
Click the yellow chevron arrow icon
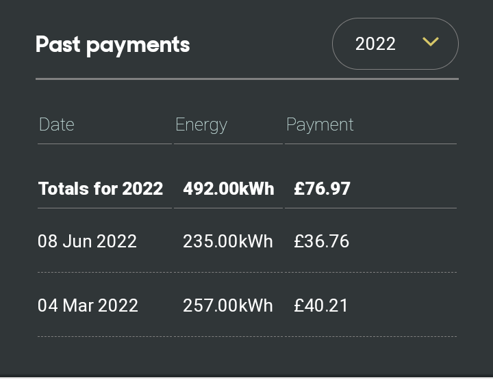point(431,42)
